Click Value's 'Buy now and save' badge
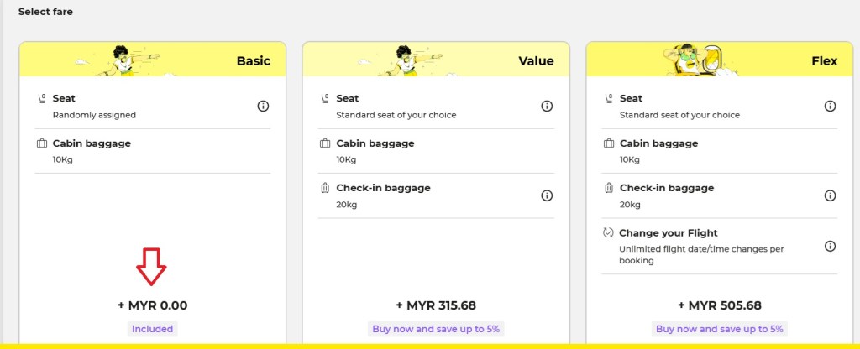Viewport: 860px width, 349px height. 436,329
